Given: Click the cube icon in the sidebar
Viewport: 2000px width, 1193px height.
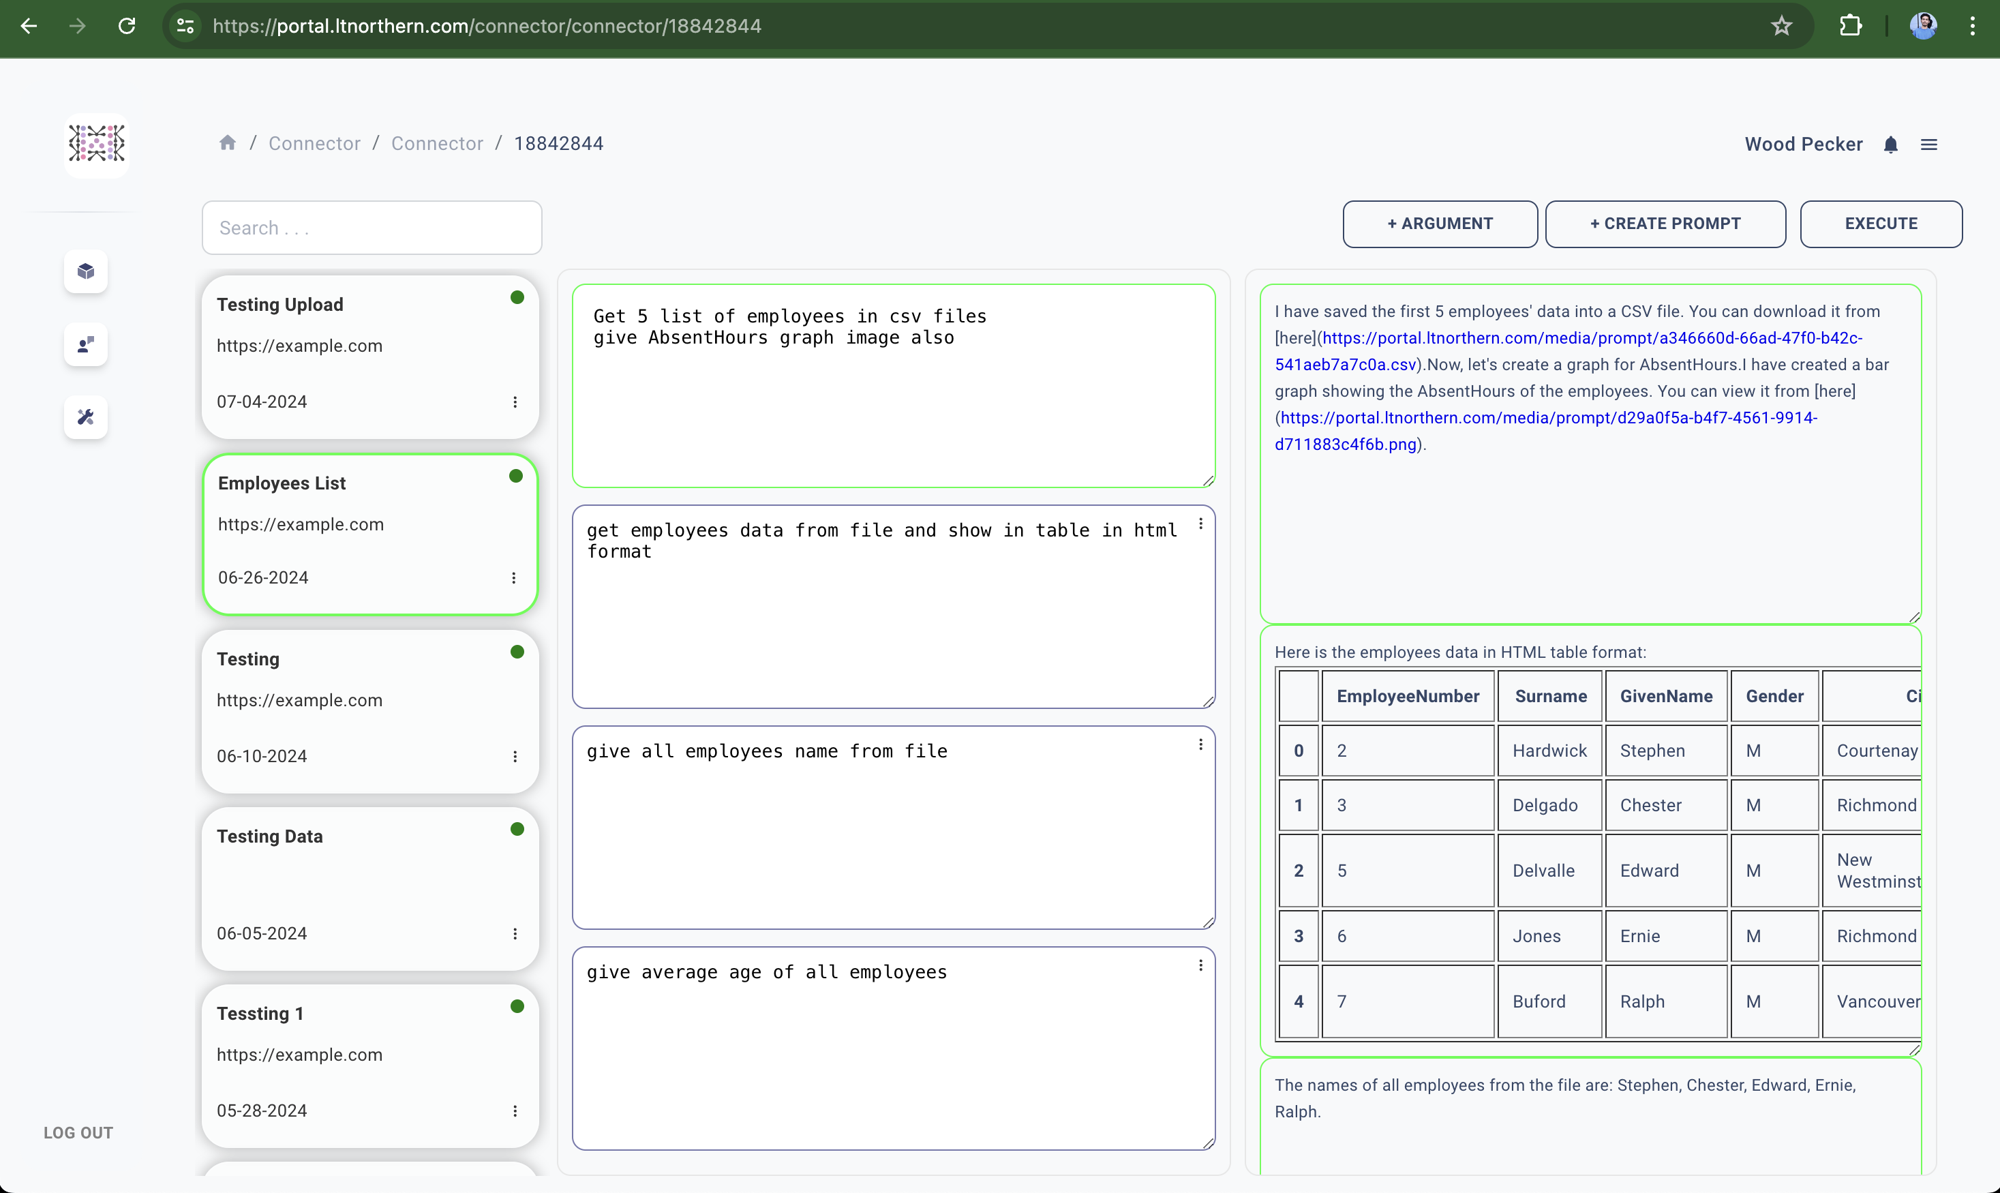Looking at the screenshot, I should point(86,272).
